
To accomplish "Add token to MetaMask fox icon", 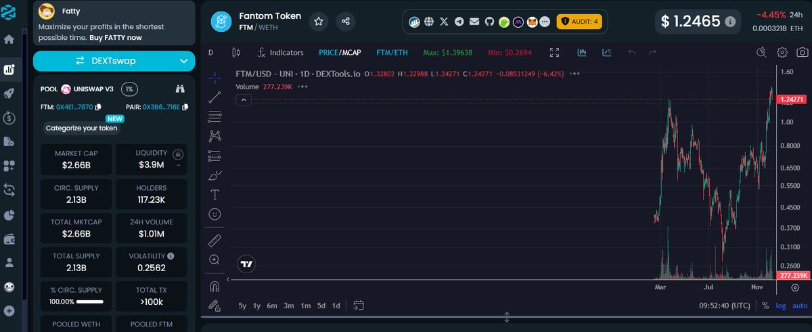I will coord(533,22).
